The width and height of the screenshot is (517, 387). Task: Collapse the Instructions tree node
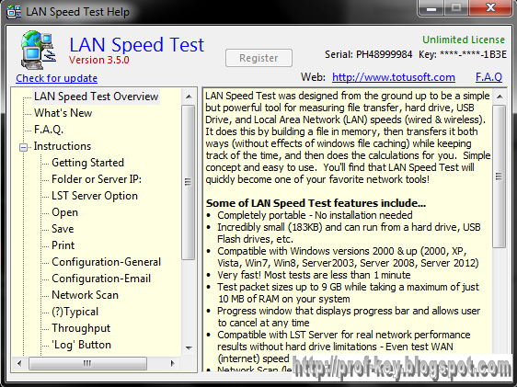23,147
